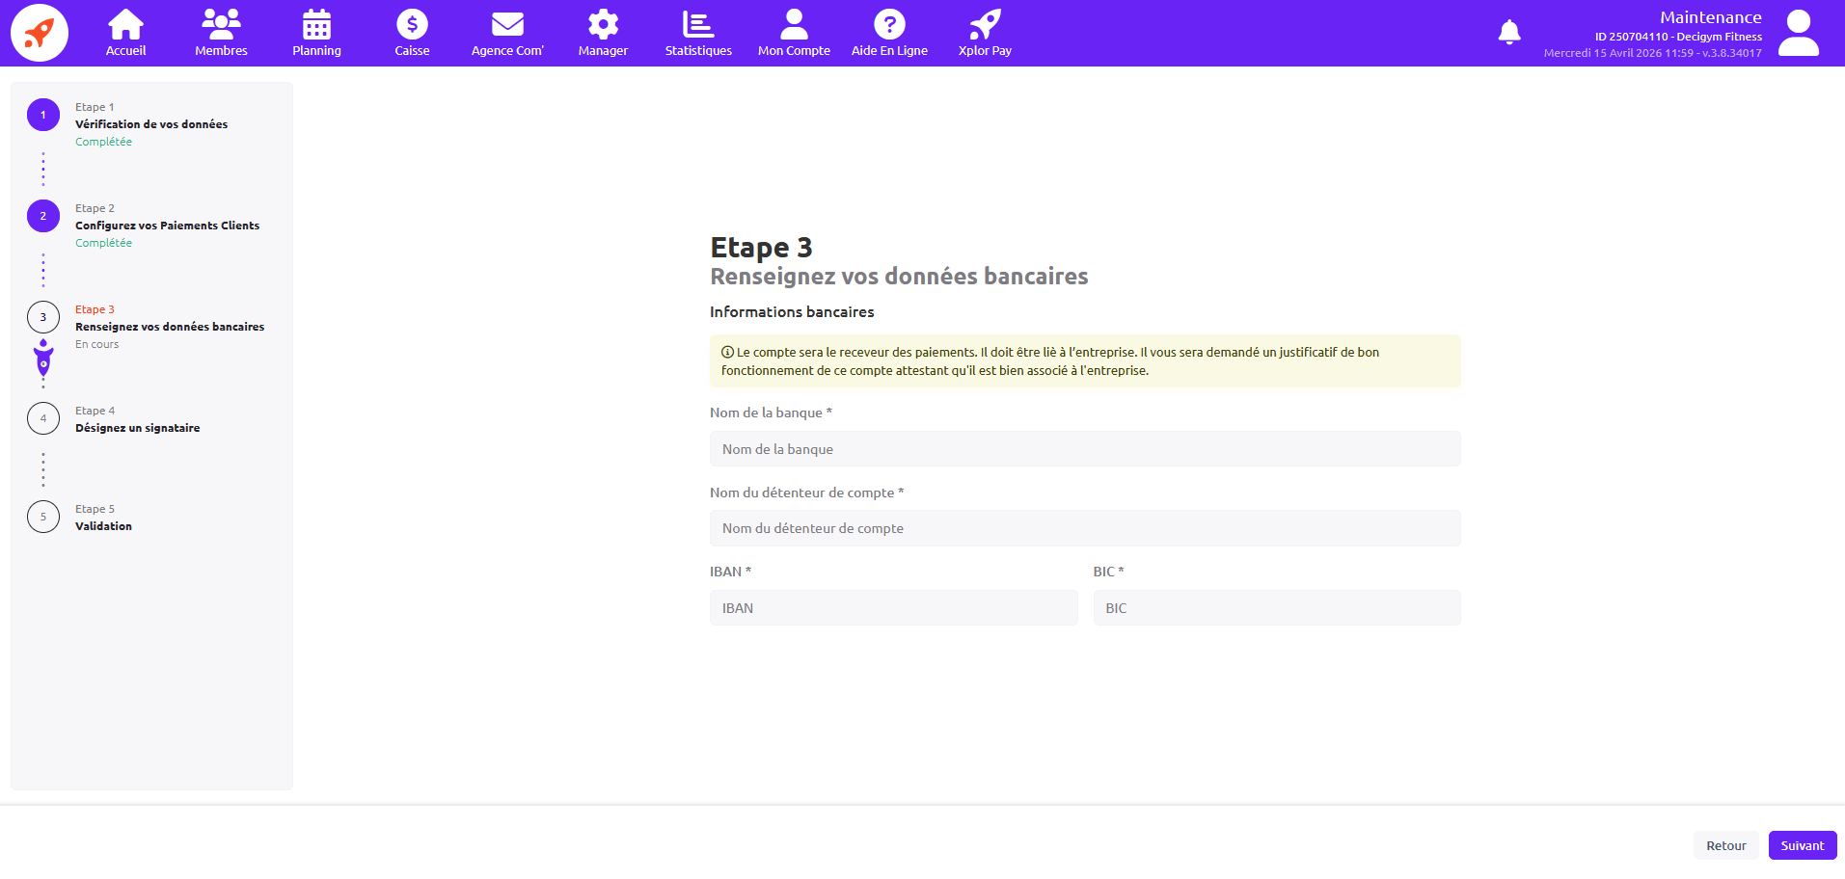Open the Statistiques chart icon

[x=698, y=24]
